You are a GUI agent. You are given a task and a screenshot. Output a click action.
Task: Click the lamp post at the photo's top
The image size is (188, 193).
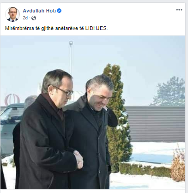71,57
